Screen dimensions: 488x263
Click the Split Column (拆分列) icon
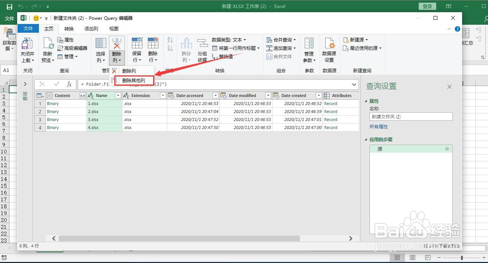186,43
